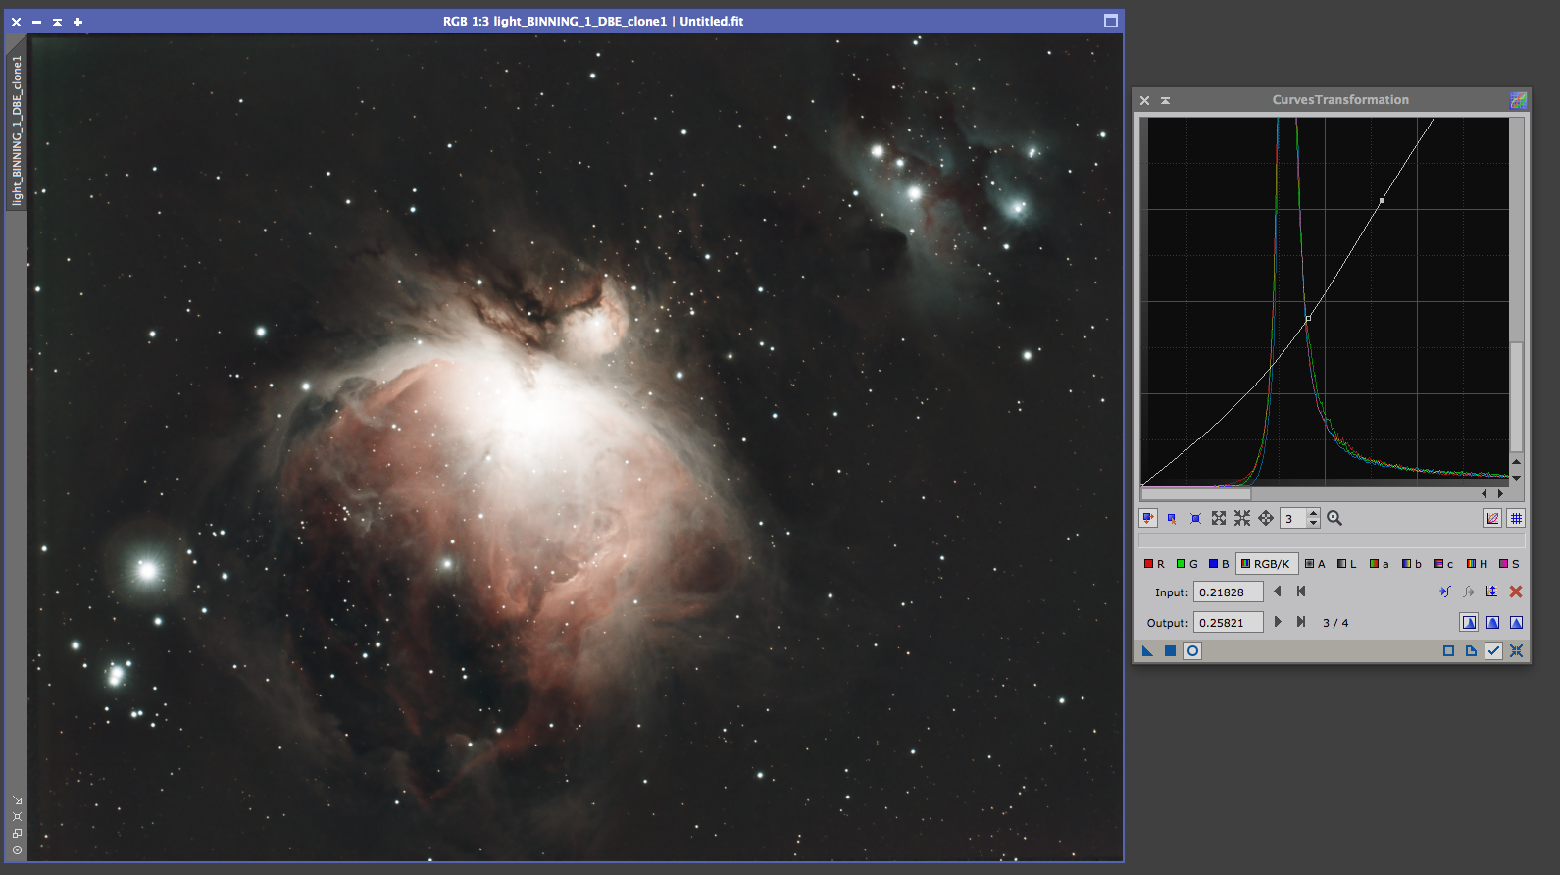Select the RGB/K channel tab
The height and width of the screenshot is (875, 1560).
pyautogui.click(x=1267, y=564)
